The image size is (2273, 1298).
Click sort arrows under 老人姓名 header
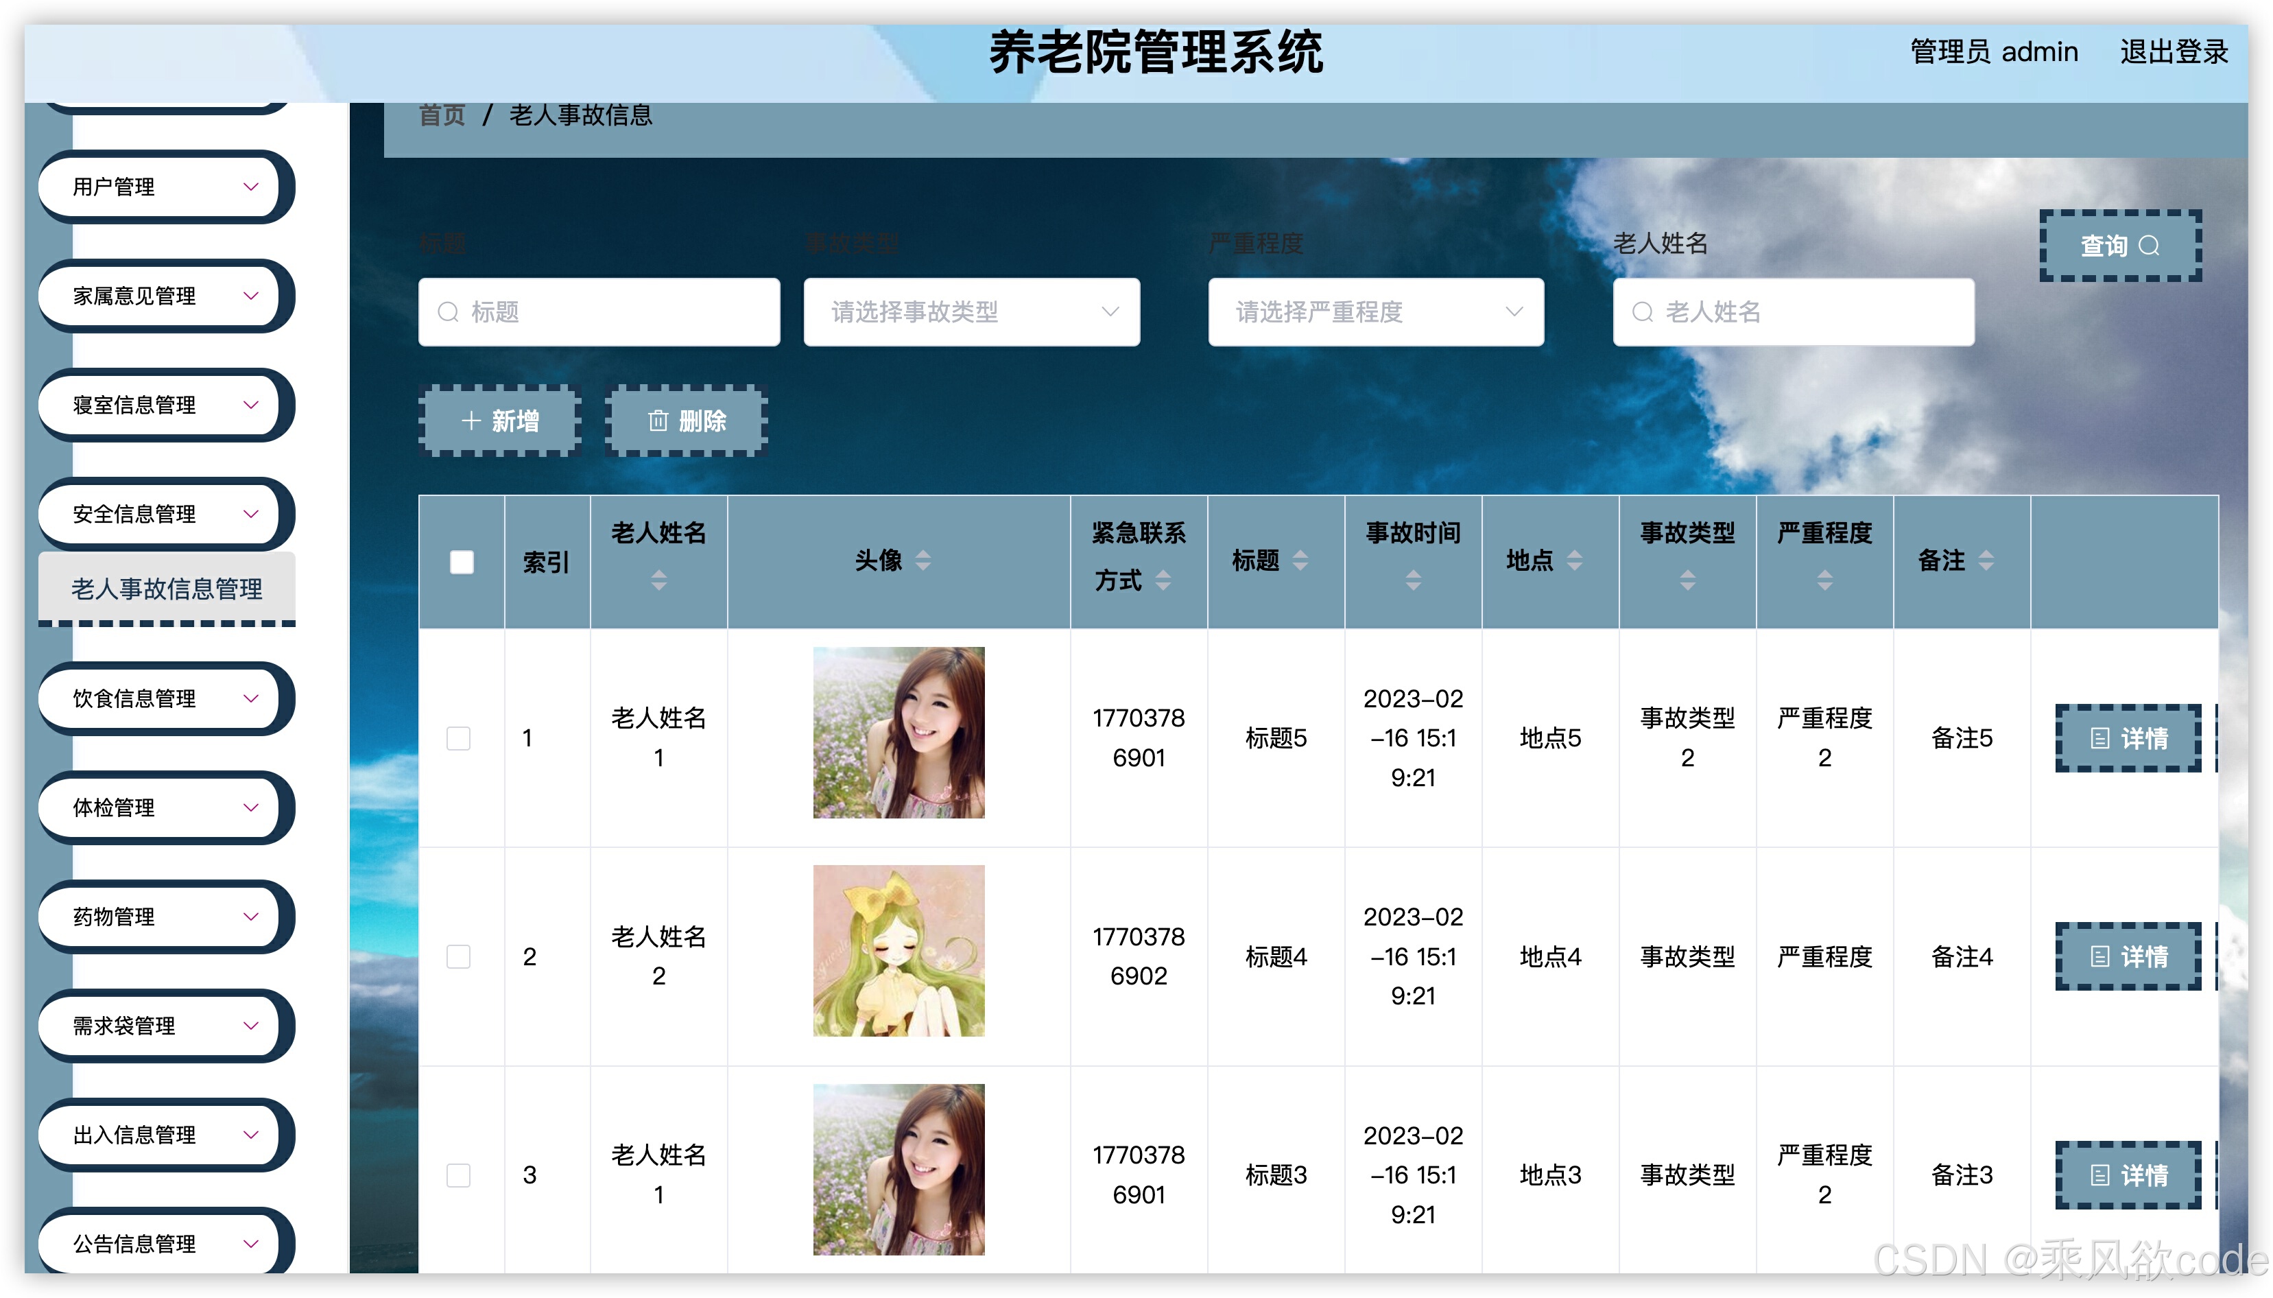[658, 581]
